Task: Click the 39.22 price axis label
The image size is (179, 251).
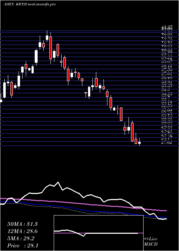Action: tap(167, 58)
